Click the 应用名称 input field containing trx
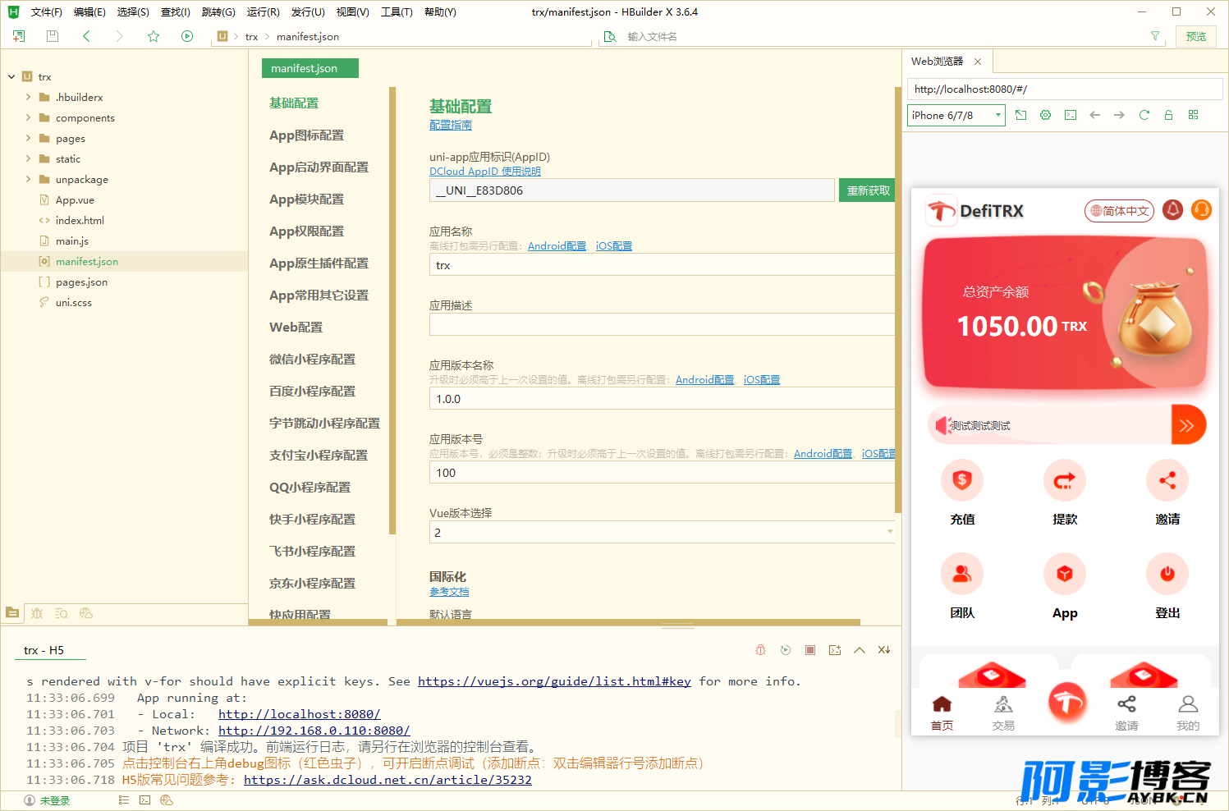The image size is (1229, 811). coord(662,265)
